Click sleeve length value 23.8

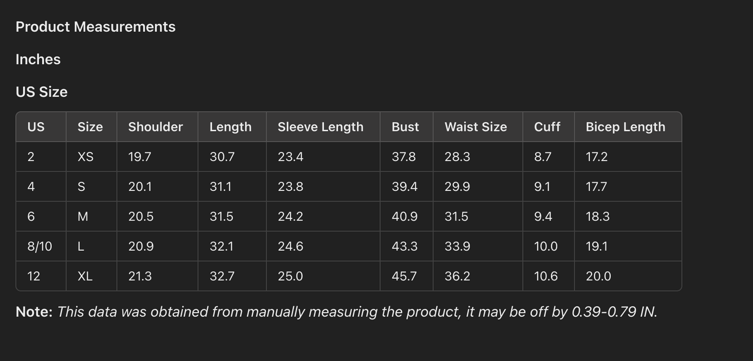point(290,187)
